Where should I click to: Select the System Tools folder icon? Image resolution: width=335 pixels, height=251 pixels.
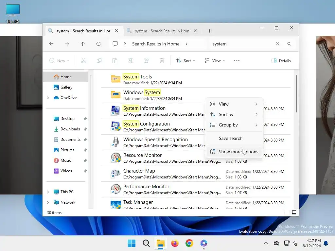[x=115, y=79]
